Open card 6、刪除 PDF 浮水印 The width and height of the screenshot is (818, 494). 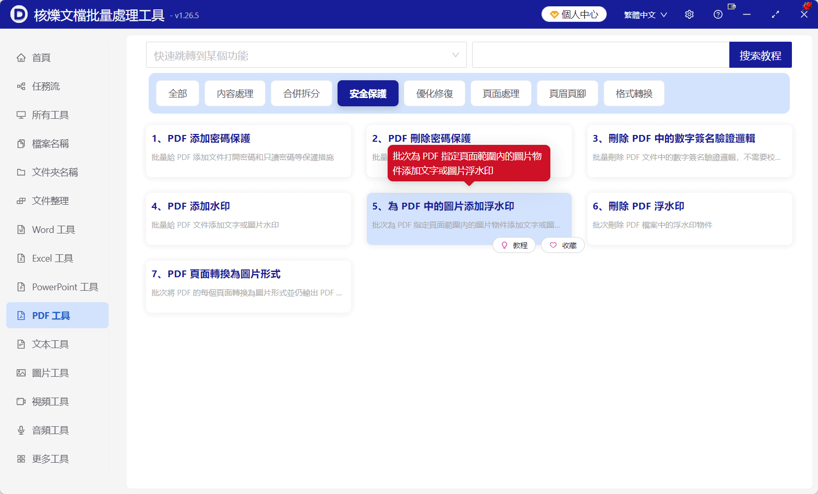point(690,219)
